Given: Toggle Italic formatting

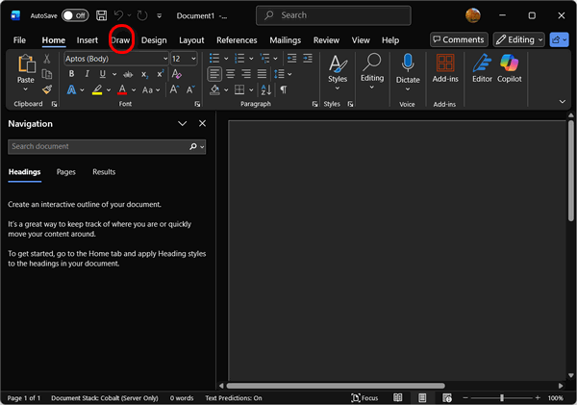Looking at the screenshot, I should click(x=86, y=74).
